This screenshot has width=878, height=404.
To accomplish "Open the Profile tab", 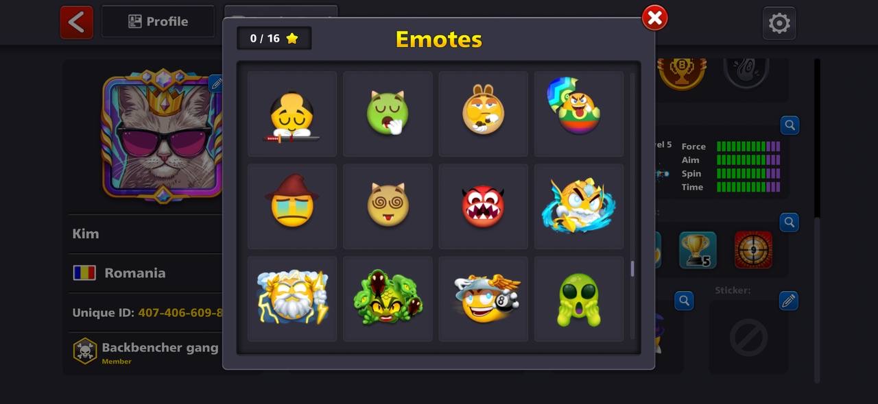I will point(158,21).
